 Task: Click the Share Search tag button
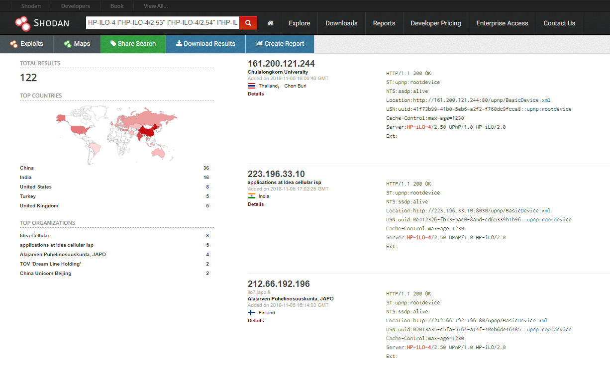tap(133, 44)
